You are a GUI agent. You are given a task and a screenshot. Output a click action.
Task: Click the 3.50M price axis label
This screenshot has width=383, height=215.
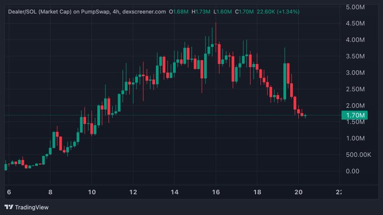tap(355, 56)
